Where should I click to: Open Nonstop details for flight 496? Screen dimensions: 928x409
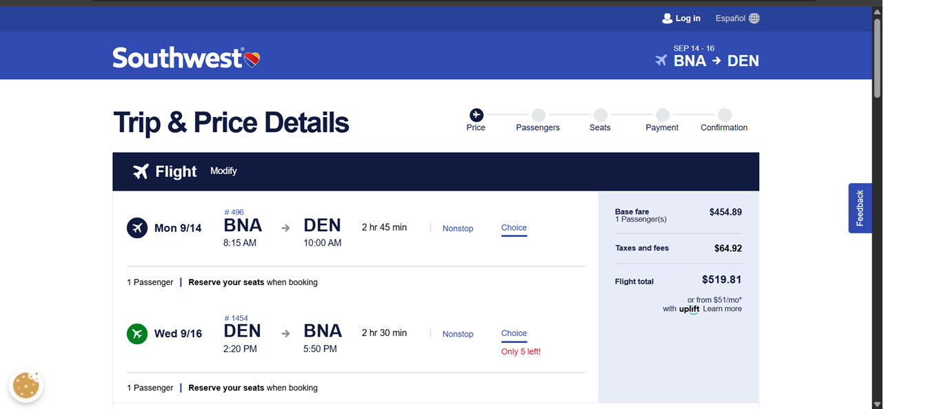coord(458,229)
